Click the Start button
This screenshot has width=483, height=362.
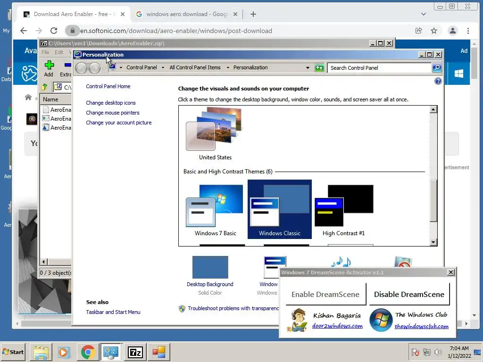13,352
